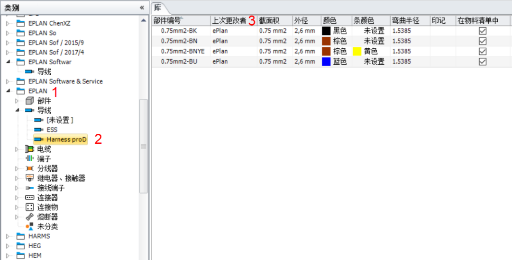Click the 截面积 column header
This screenshot has height=260, width=512.
click(268, 20)
